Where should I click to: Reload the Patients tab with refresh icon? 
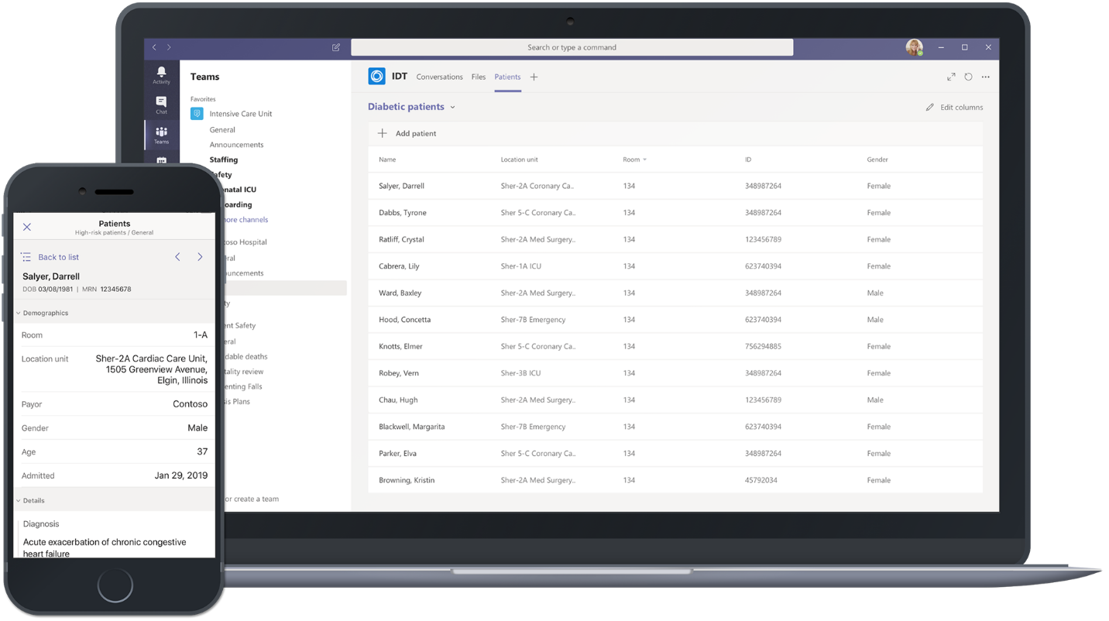tap(968, 77)
